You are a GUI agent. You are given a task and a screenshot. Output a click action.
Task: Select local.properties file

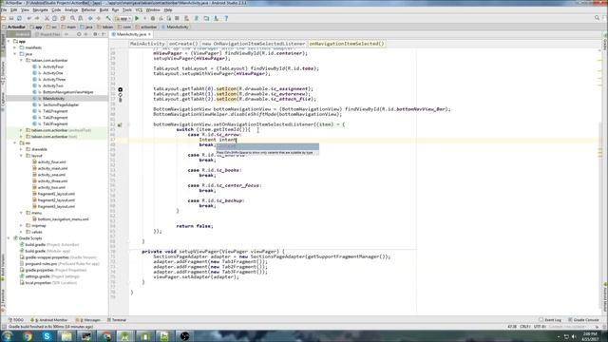click(38, 283)
